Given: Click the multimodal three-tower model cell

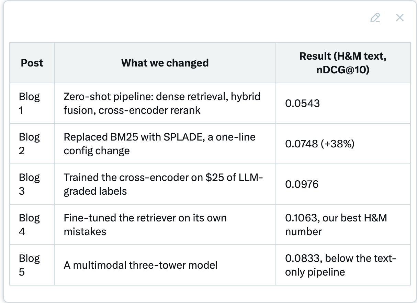Looking at the screenshot, I should point(165,265).
